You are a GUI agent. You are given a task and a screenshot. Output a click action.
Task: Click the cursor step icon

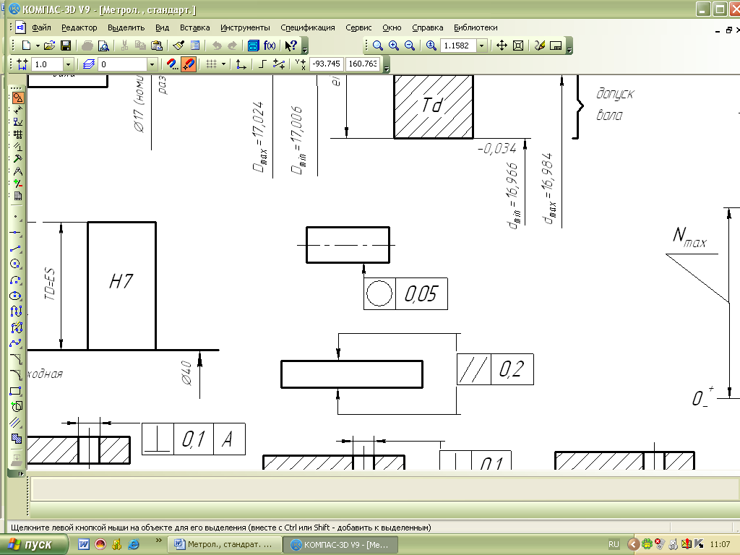pyautogui.click(x=22, y=64)
